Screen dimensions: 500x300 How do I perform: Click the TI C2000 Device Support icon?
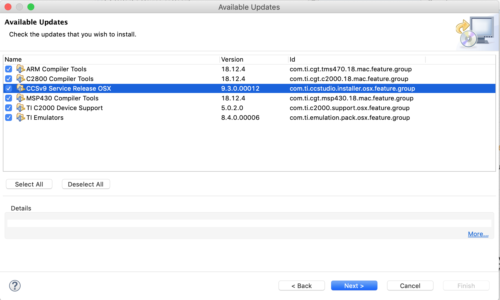(x=21, y=108)
